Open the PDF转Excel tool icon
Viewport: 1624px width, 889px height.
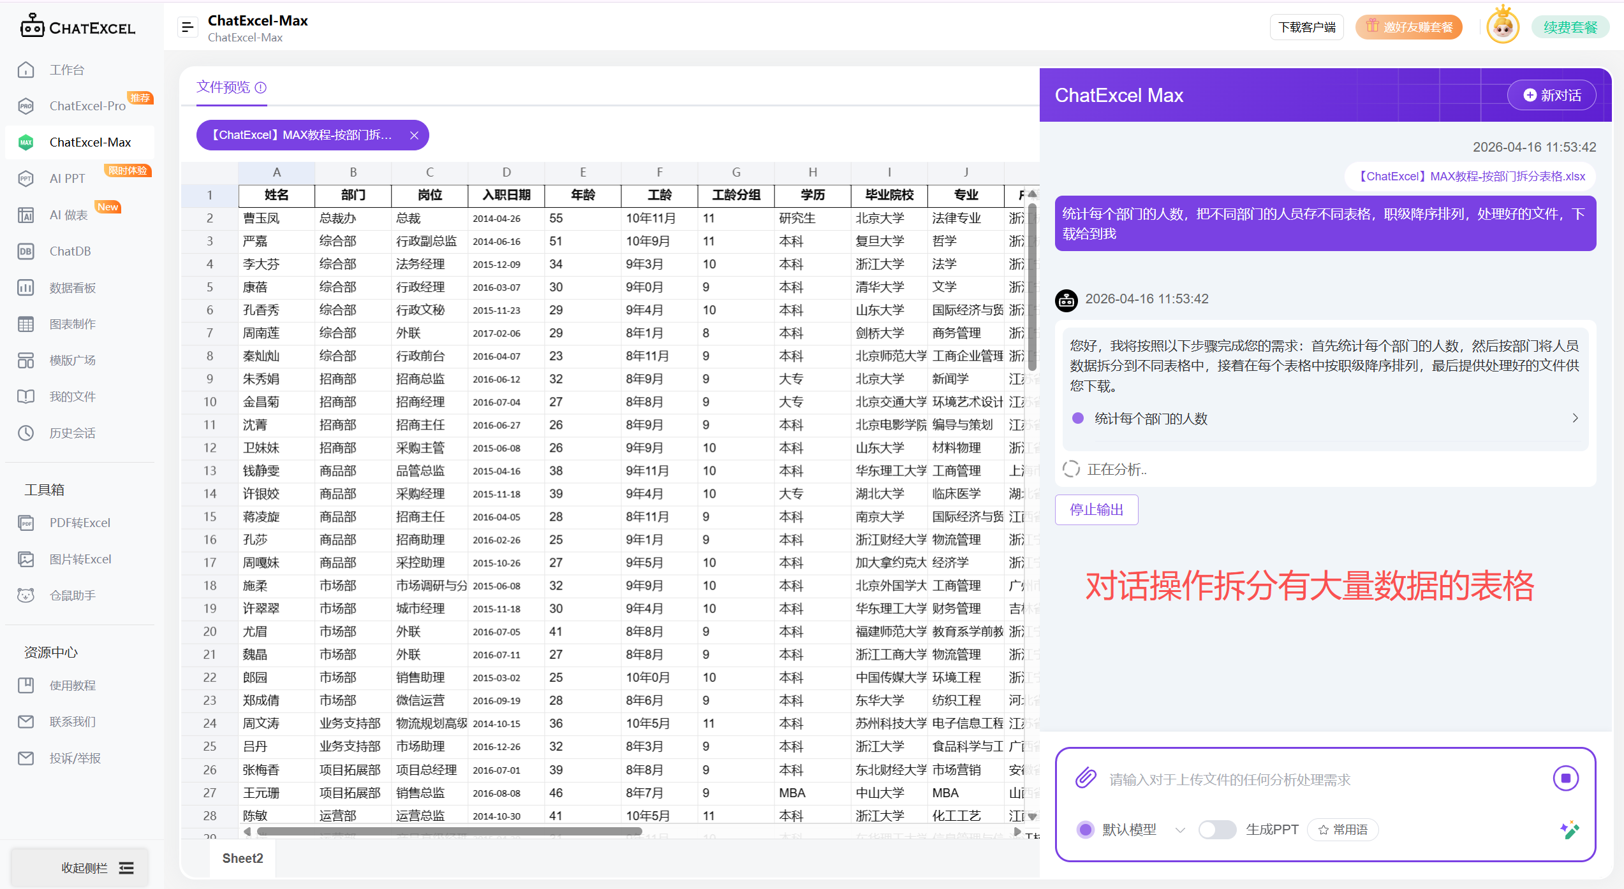point(26,523)
